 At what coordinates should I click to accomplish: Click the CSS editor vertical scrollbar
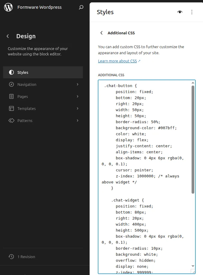(x=193, y=136)
